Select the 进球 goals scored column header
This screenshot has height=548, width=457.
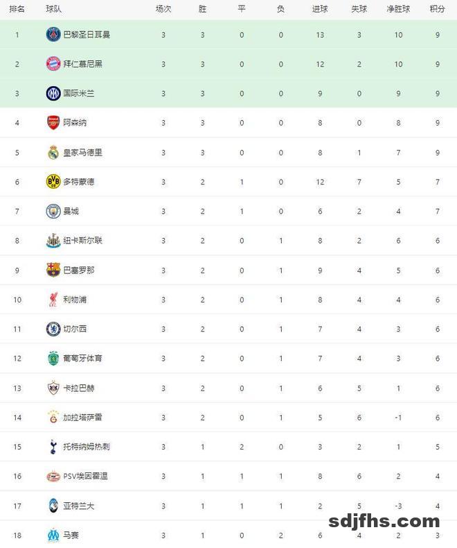tap(320, 9)
